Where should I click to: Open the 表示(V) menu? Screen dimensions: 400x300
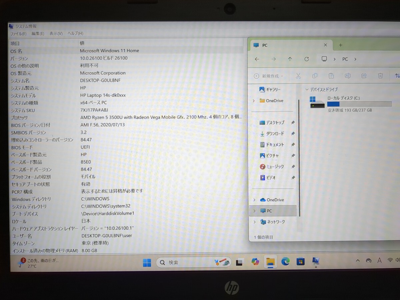pos(56,34)
